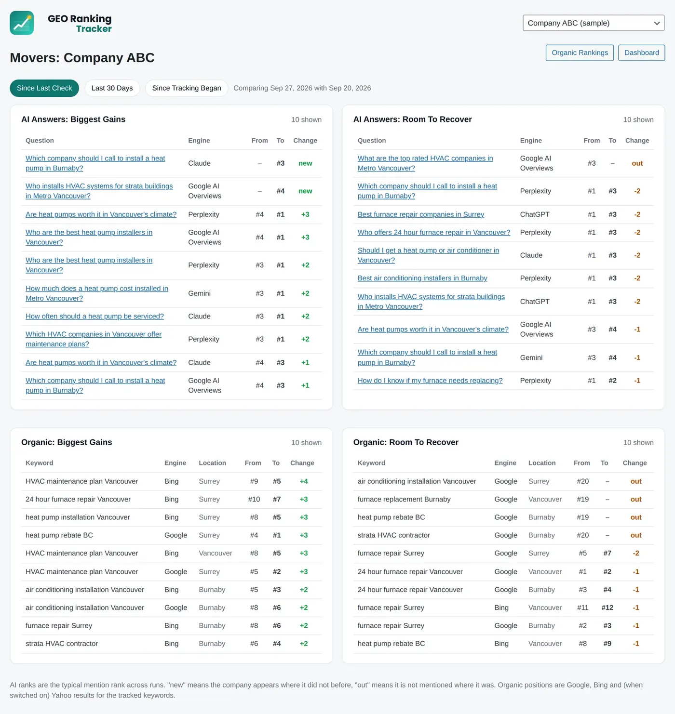Select the Since Last Check filter
The image size is (675, 714).
44,88
